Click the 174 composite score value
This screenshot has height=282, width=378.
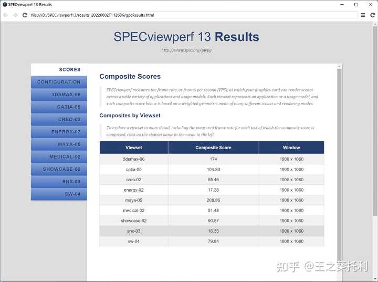tap(213, 159)
